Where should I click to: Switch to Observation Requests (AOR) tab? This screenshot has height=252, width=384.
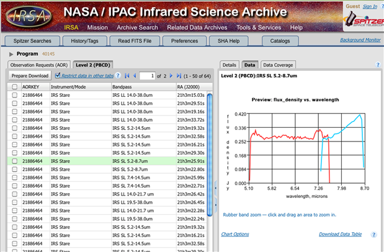(x=39, y=65)
